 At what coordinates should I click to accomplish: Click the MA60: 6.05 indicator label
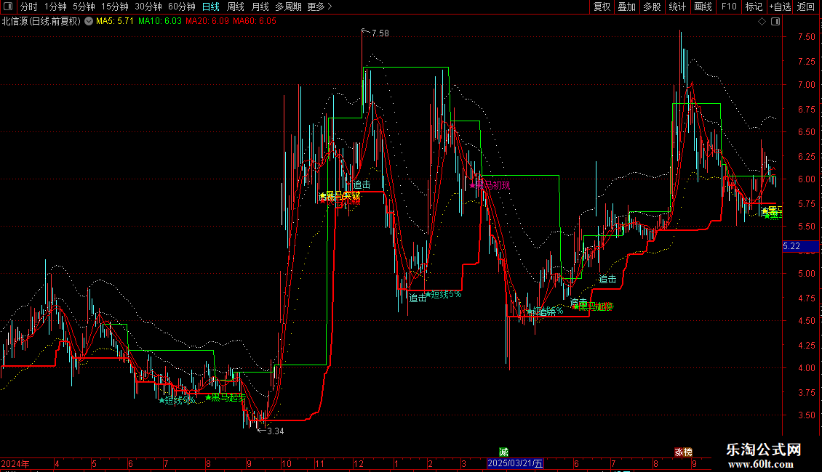pos(255,21)
